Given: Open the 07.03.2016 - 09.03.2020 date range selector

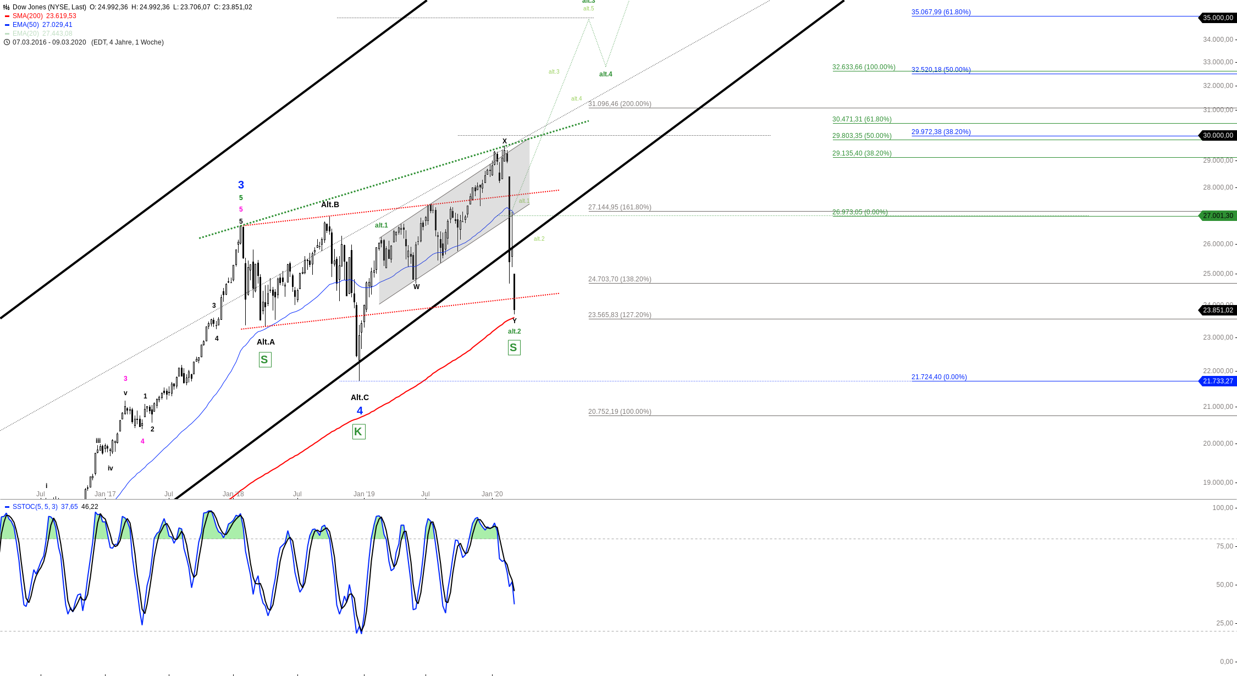Looking at the screenshot, I should coord(49,42).
